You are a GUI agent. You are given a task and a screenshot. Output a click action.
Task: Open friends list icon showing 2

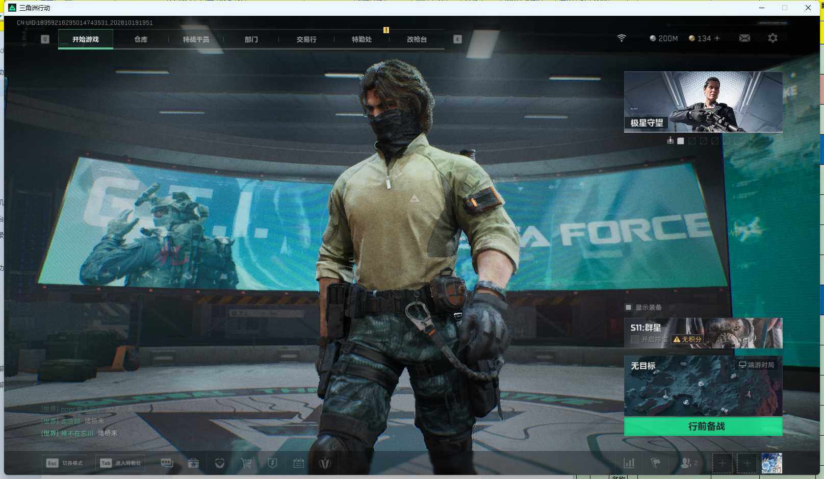pos(689,463)
